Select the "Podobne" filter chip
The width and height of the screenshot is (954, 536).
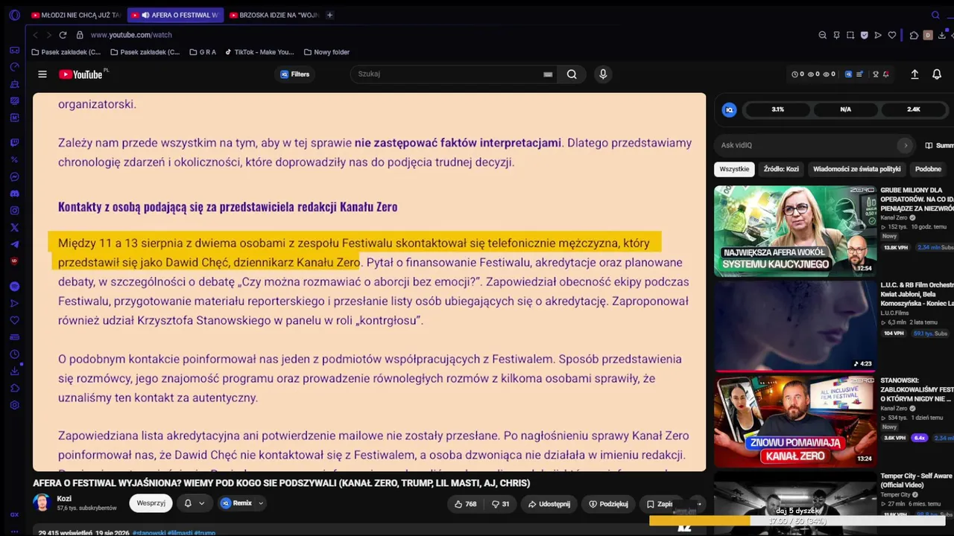click(928, 169)
